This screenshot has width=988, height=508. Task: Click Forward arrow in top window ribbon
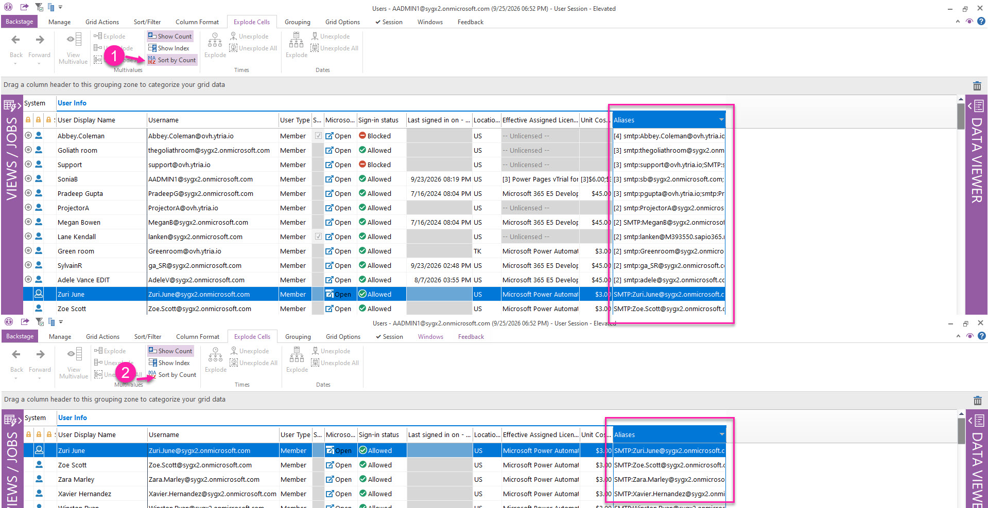point(40,40)
